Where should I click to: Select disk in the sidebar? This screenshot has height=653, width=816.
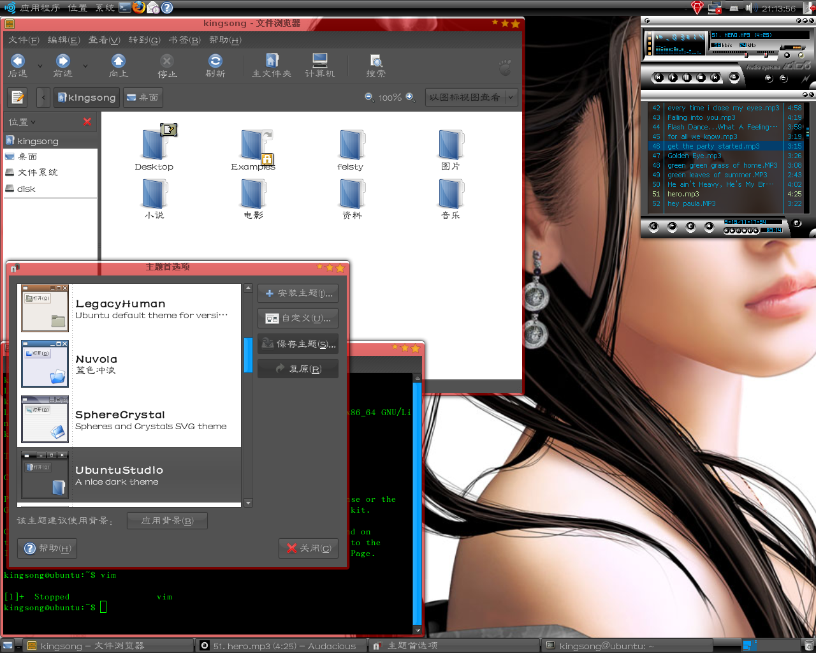[x=50, y=189]
